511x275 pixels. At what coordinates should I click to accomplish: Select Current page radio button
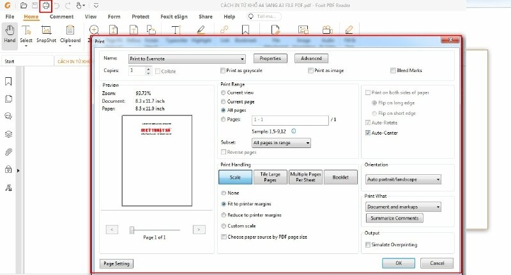223,101
